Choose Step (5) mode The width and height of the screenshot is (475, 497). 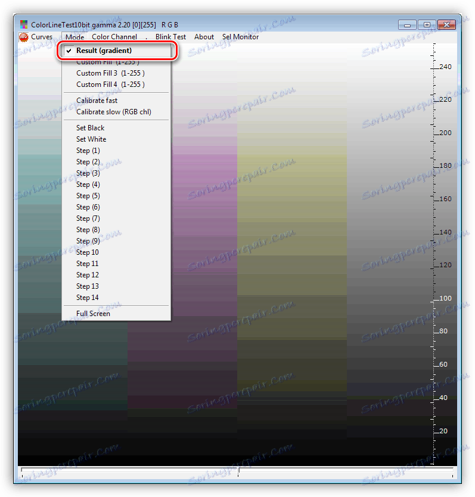coord(117,196)
